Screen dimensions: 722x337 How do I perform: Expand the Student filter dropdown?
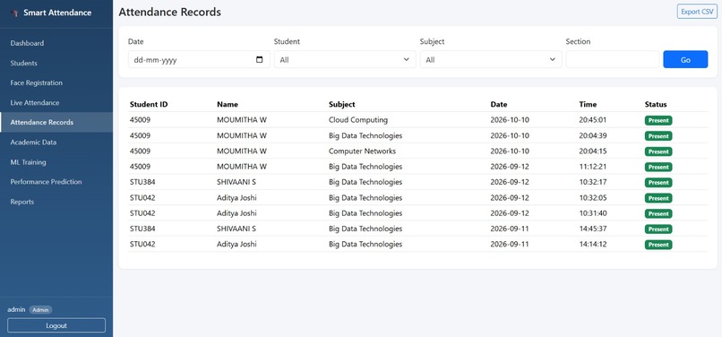click(345, 59)
